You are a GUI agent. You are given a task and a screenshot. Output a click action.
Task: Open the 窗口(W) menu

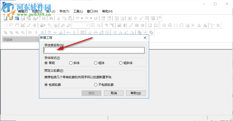tap(93, 11)
